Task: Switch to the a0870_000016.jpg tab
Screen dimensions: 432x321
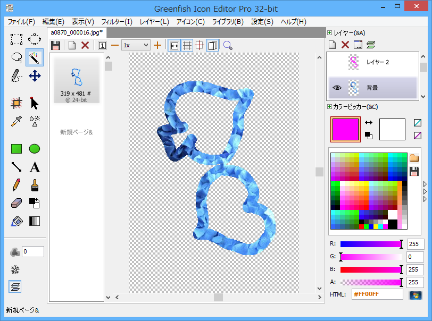Action: coord(76,32)
